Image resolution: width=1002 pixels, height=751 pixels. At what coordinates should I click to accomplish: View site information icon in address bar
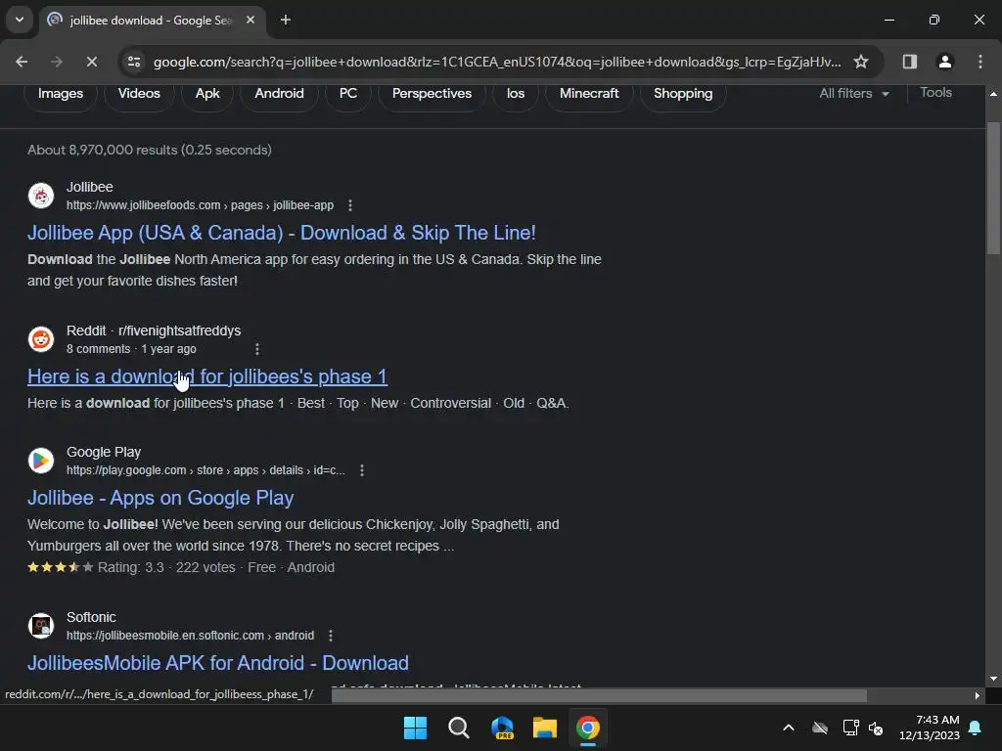pyautogui.click(x=134, y=62)
